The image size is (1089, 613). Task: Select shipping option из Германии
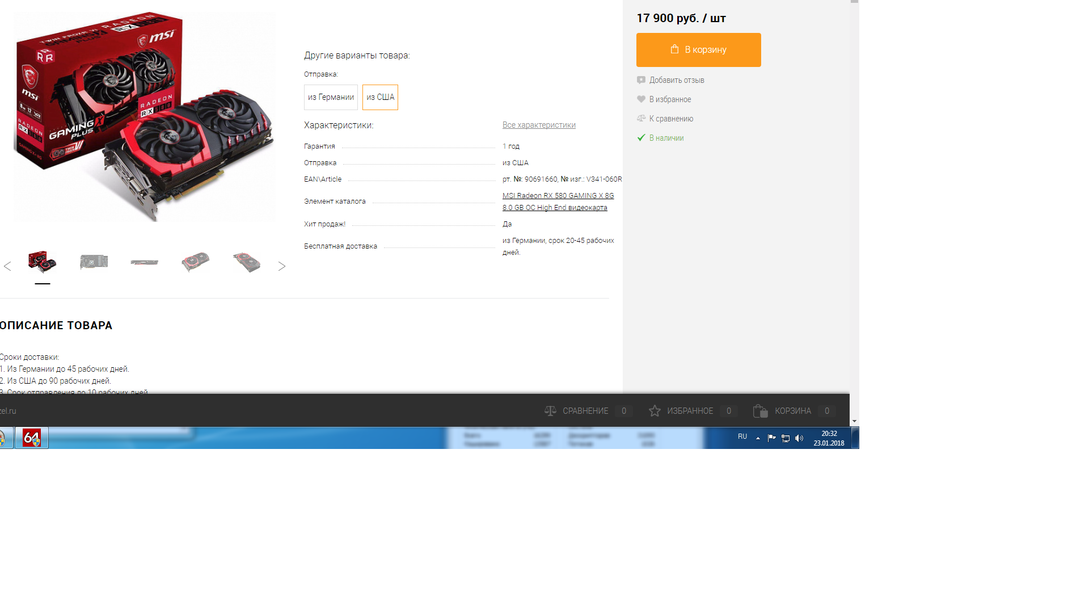coord(331,97)
